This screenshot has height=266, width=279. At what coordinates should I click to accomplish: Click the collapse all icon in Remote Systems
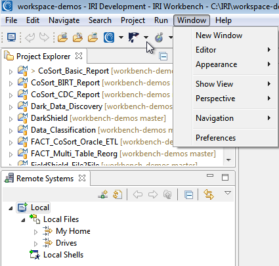(188, 194)
